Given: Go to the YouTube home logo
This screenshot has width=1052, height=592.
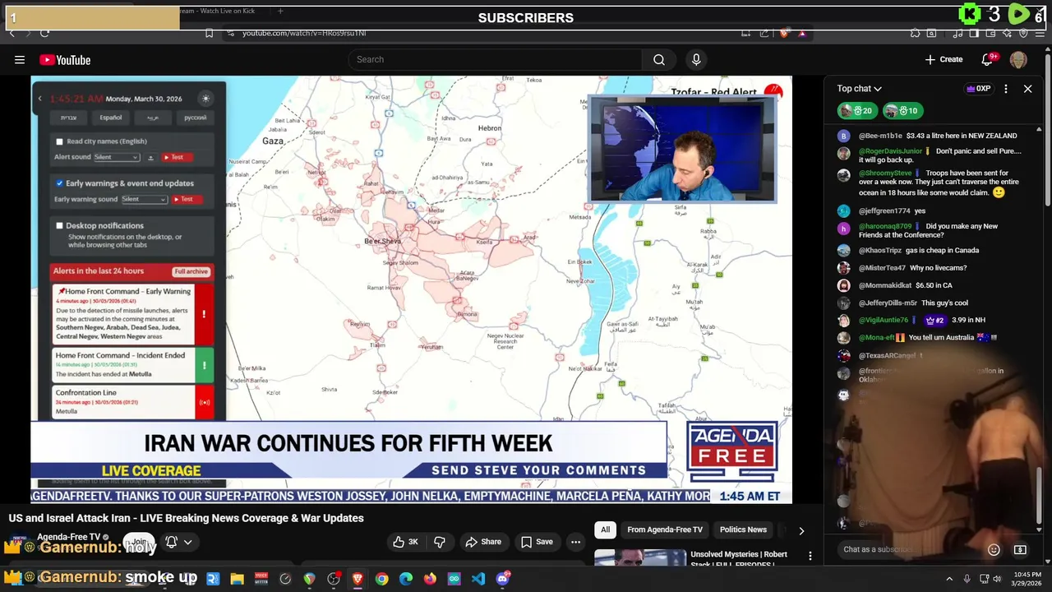Looking at the screenshot, I should coord(65,60).
